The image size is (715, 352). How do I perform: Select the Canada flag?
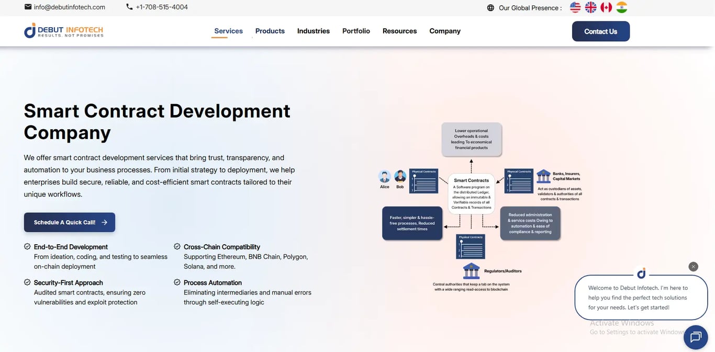coord(606,7)
